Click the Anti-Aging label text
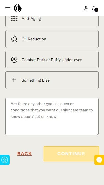The height and width of the screenshot is (185, 104). tap(31, 19)
